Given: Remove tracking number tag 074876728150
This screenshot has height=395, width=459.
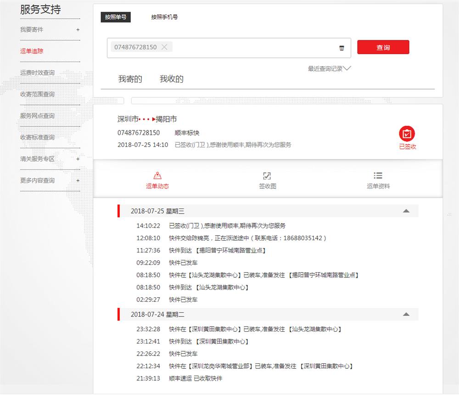Looking at the screenshot, I should tap(164, 47).
